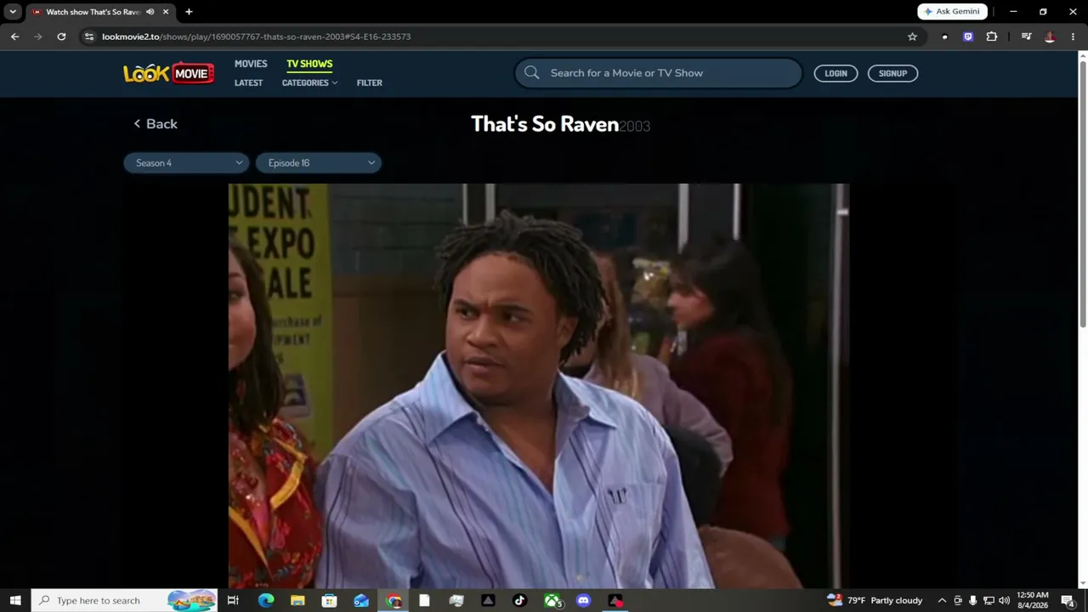
Task: Focus the Search for a Movie field
Action: coord(658,73)
